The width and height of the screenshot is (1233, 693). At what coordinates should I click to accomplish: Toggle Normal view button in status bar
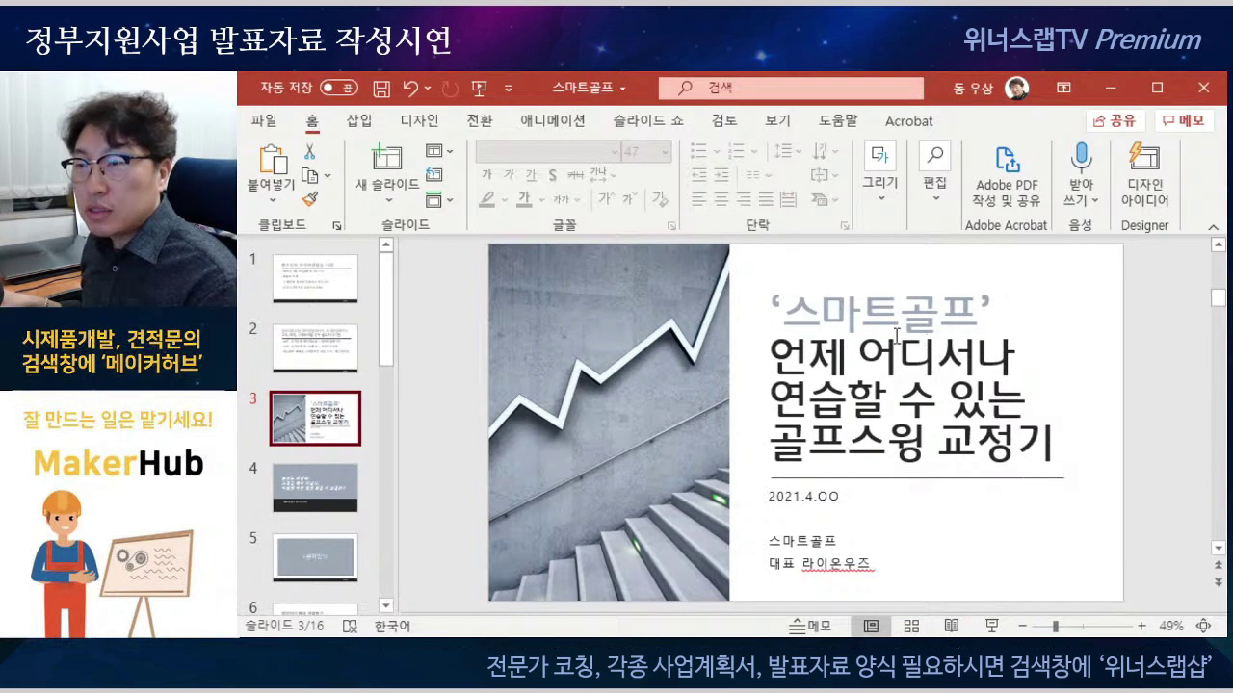point(871,626)
